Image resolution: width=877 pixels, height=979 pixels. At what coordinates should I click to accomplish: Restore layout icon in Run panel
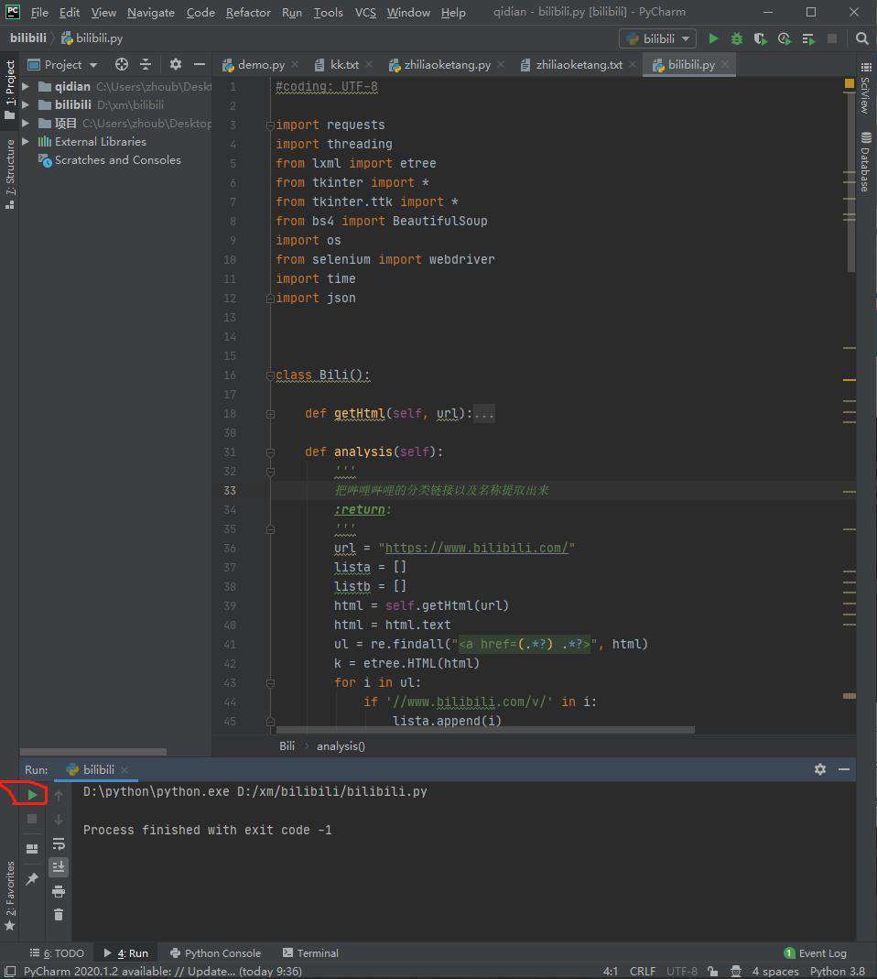click(32, 849)
